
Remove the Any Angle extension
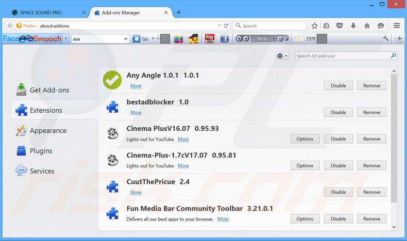[x=371, y=85]
